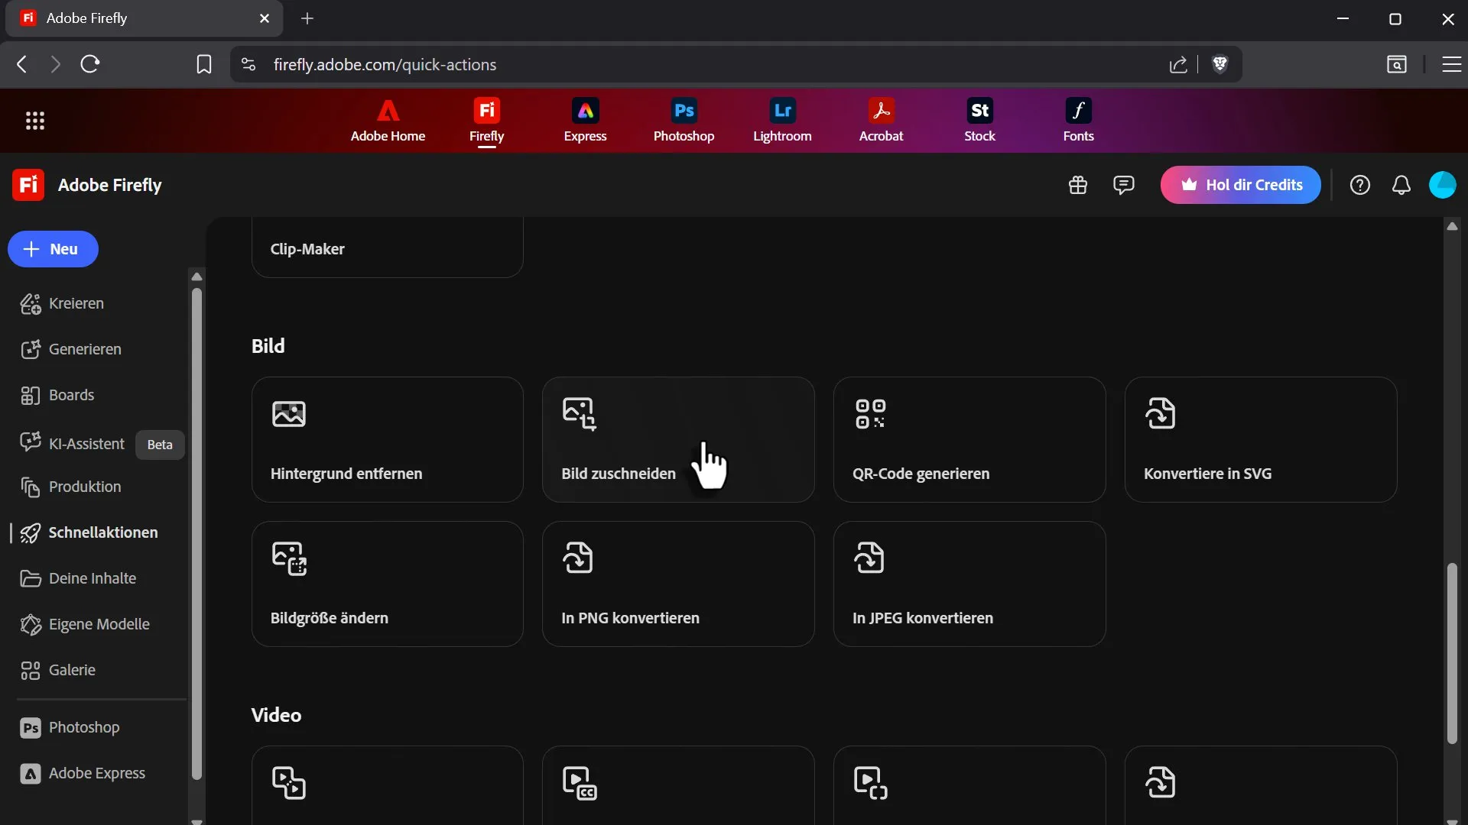Open the Clip-Maker card

[x=388, y=247]
